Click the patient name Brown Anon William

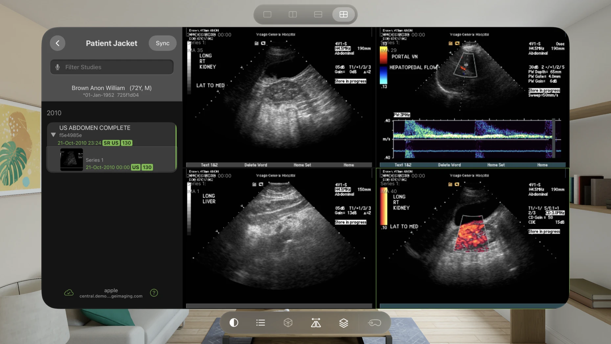tap(98, 88)
